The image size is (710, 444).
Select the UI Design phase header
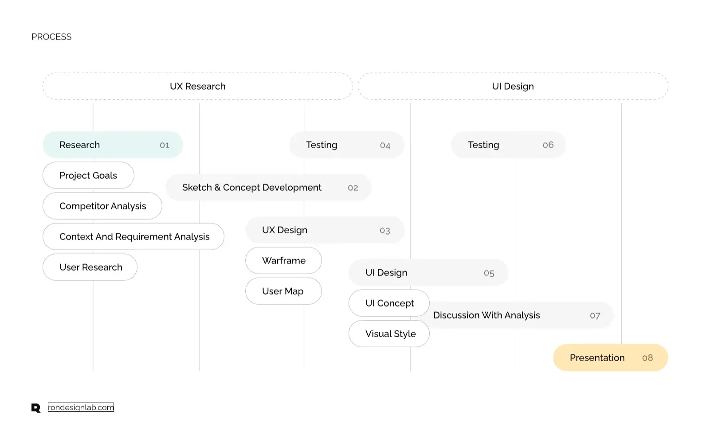tap(513, 86)
